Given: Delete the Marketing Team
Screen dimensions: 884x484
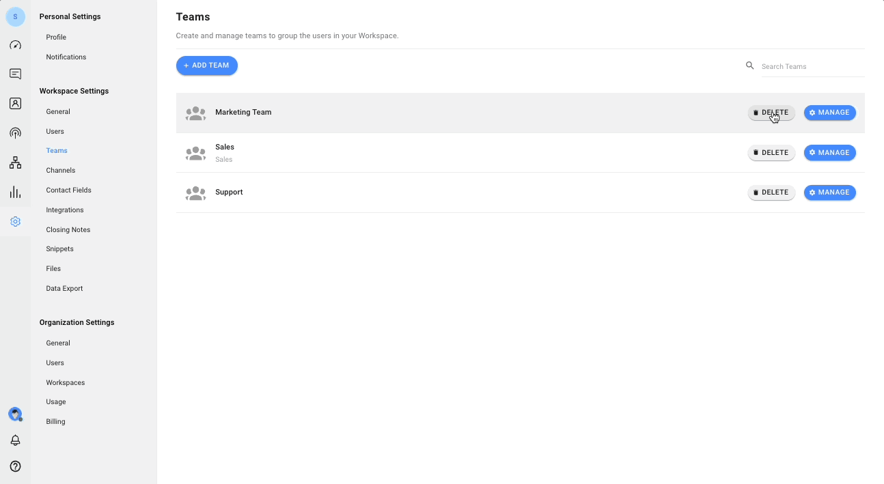Looking at the screenshot, I should [x=771, y=112].
